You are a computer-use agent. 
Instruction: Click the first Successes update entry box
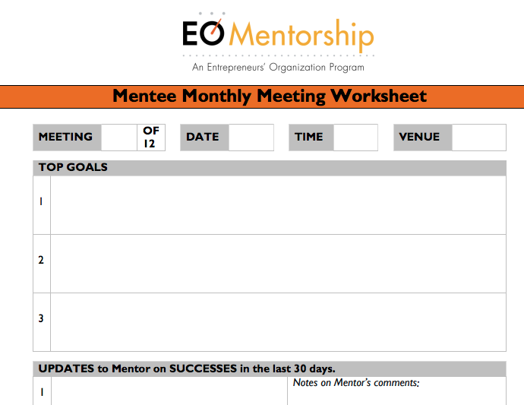coord(169,391)
